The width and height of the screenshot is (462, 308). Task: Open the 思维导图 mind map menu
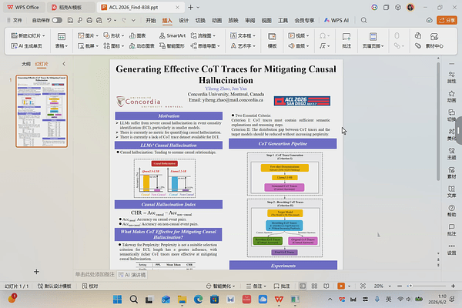(x=205, y=46)
